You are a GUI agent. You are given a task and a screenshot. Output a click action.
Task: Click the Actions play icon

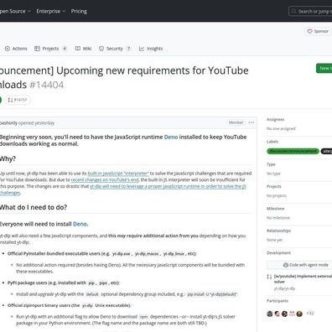point(8,49)
